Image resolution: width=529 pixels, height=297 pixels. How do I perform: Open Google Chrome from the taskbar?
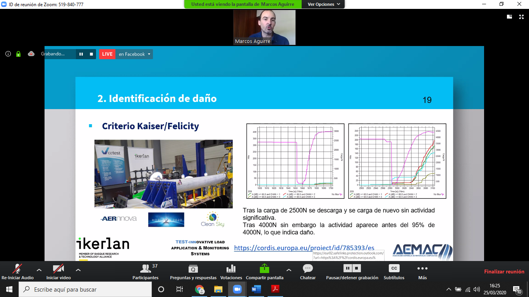coord(199,289)
